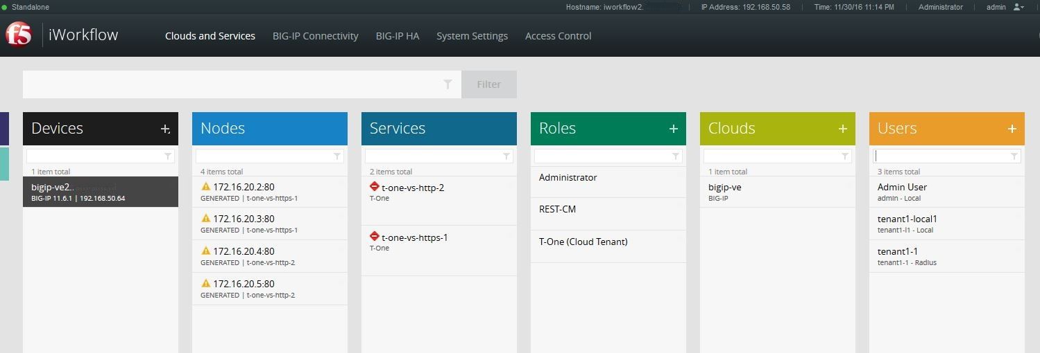
Task: Click the Filter button
Action: coord(489,84)
